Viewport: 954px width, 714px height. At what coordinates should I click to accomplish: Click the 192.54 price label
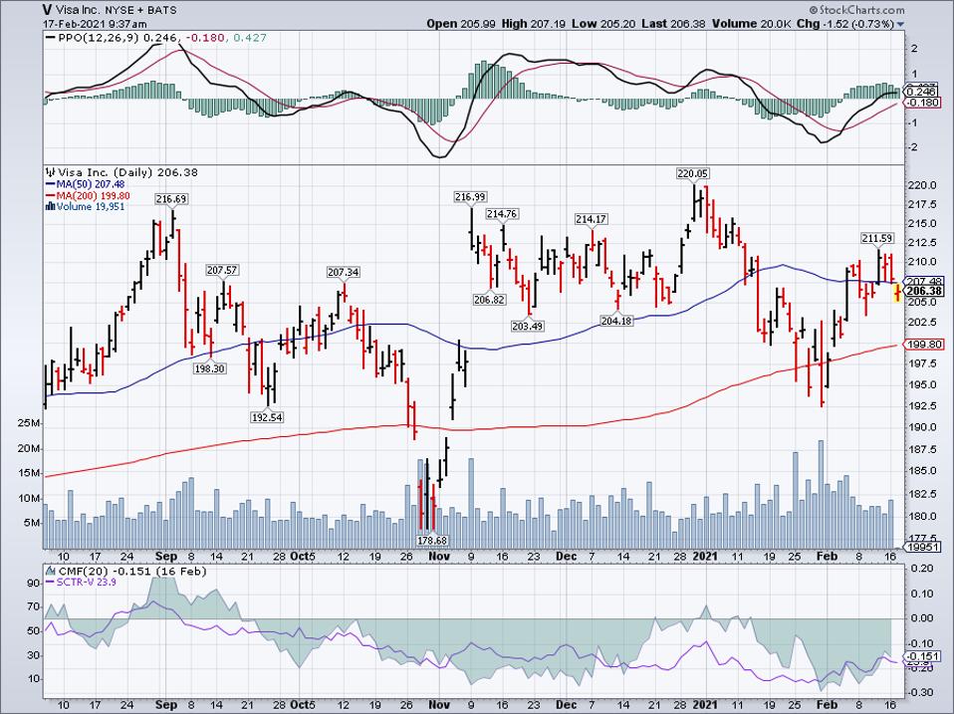(x=267, y=417)
